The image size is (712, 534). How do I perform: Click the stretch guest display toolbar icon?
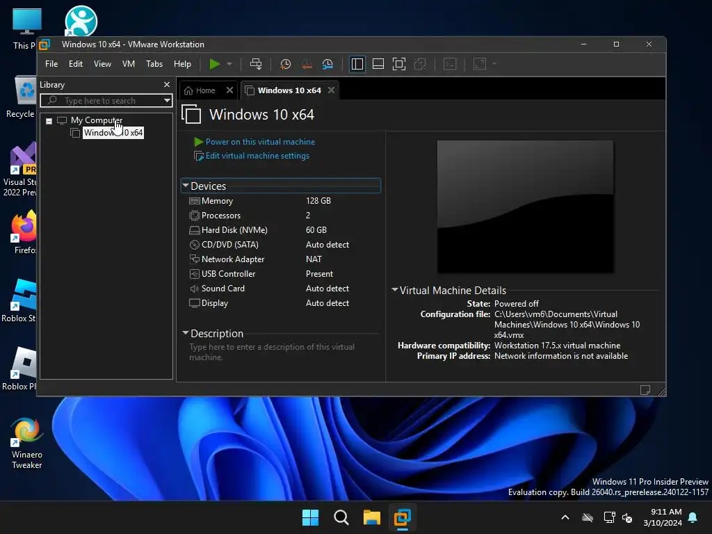(x=480, y=64)
